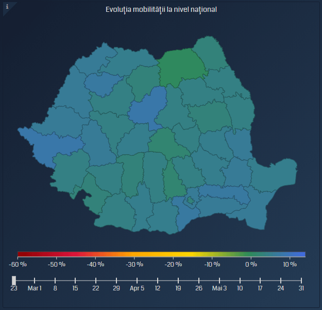Screen dimensions: 322x310
Task: Select the 24 tick after Mai 3
Action: [281, 280]
